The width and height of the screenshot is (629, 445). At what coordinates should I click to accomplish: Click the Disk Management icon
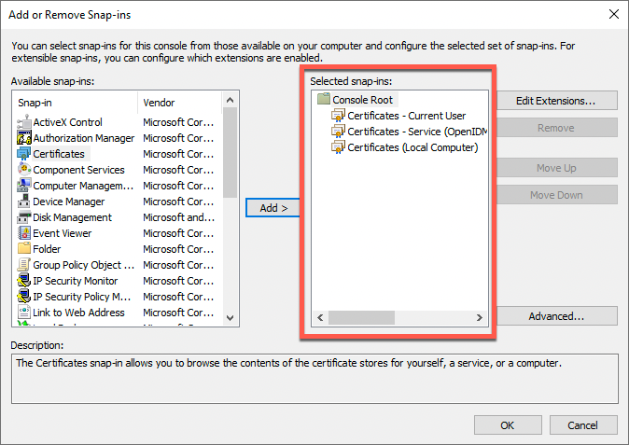click(24, 217)
